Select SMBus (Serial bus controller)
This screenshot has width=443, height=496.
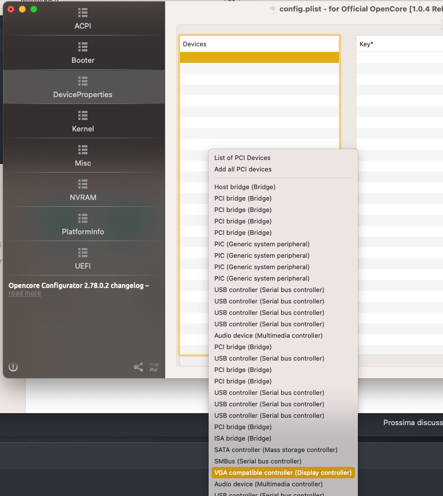click(258, 461)
